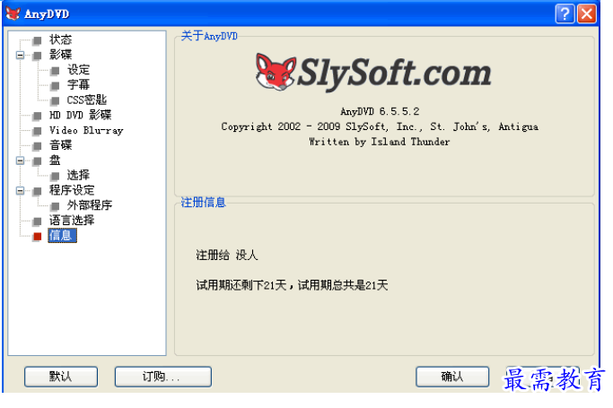Click the AnyDVD 6.5.5.2 version text
The width and height of the screenshot is (613, 408).
tap(380, 112)
